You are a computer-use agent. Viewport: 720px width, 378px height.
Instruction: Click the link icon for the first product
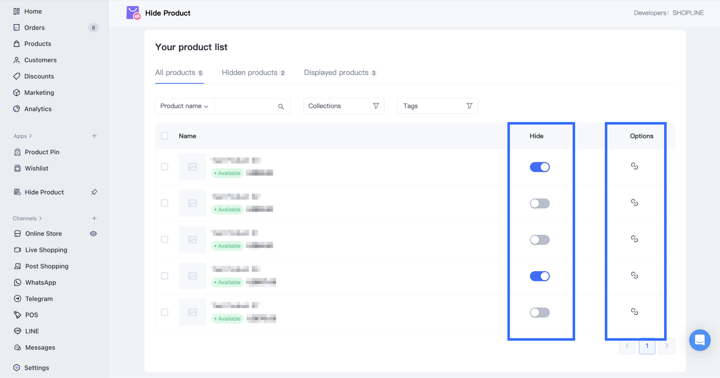[634, 166]
